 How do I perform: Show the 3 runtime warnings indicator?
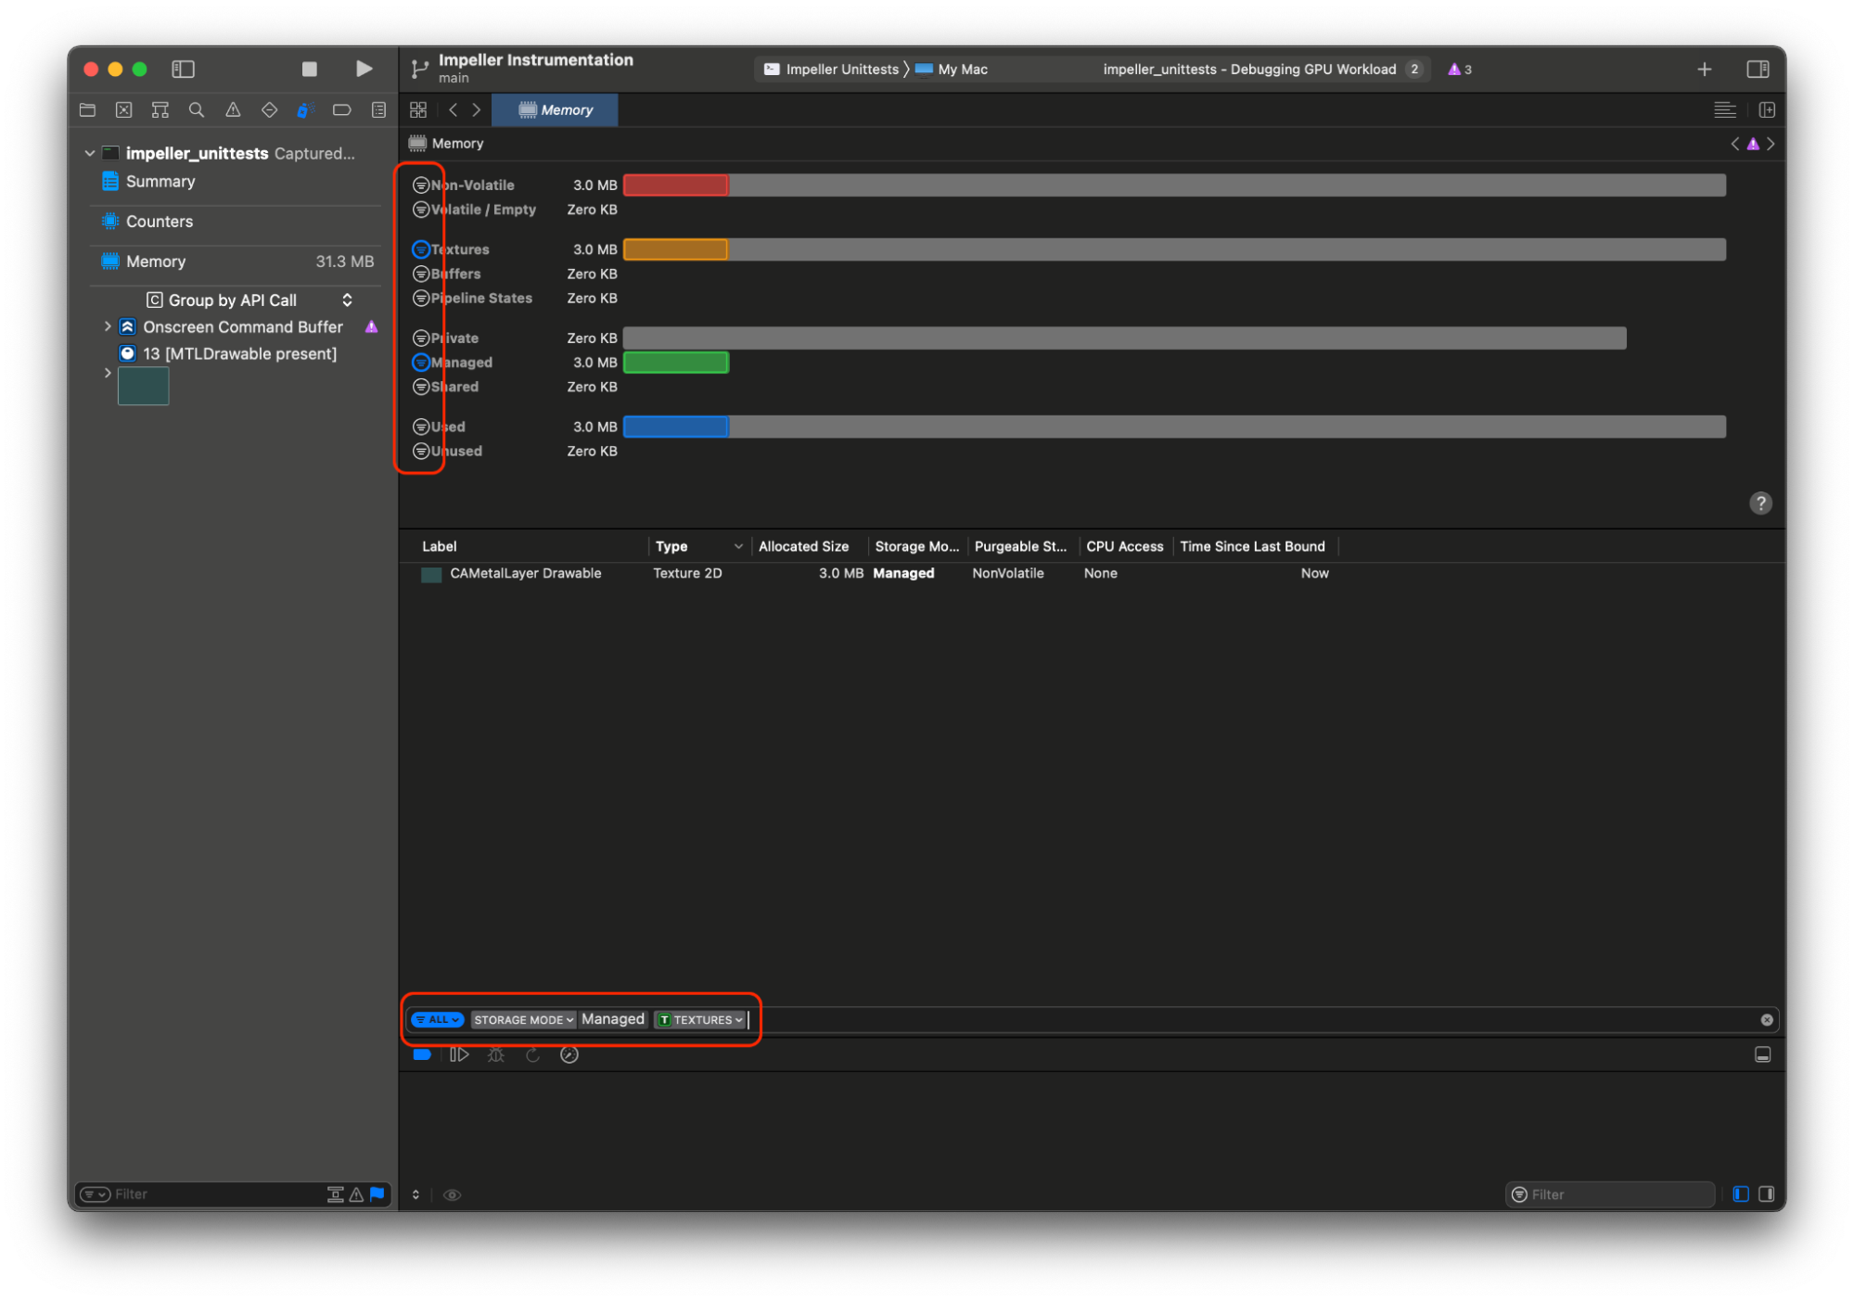tap(1460, 69)
